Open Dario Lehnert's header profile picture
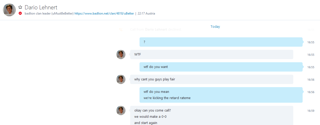 (9, 10)
